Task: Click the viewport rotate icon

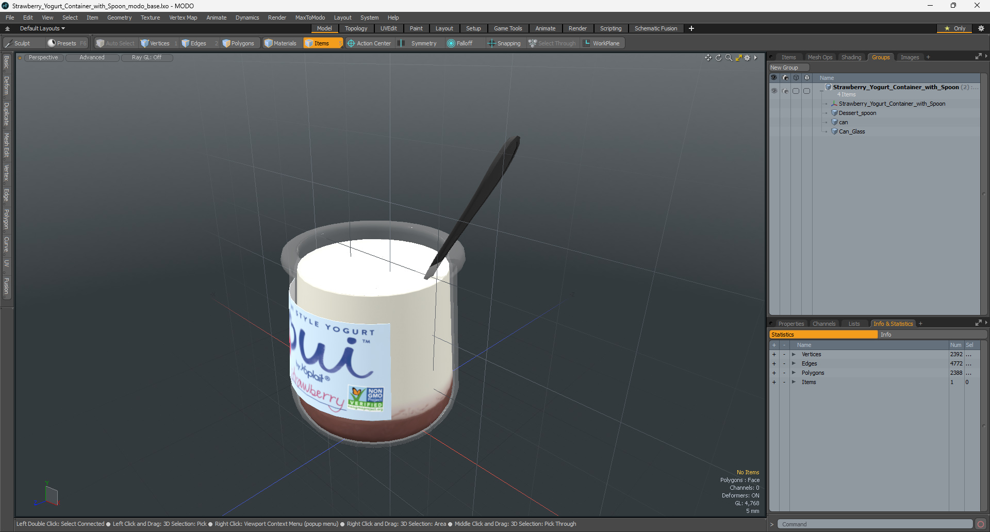Action: pyautogui.click(x=718, y=58)
